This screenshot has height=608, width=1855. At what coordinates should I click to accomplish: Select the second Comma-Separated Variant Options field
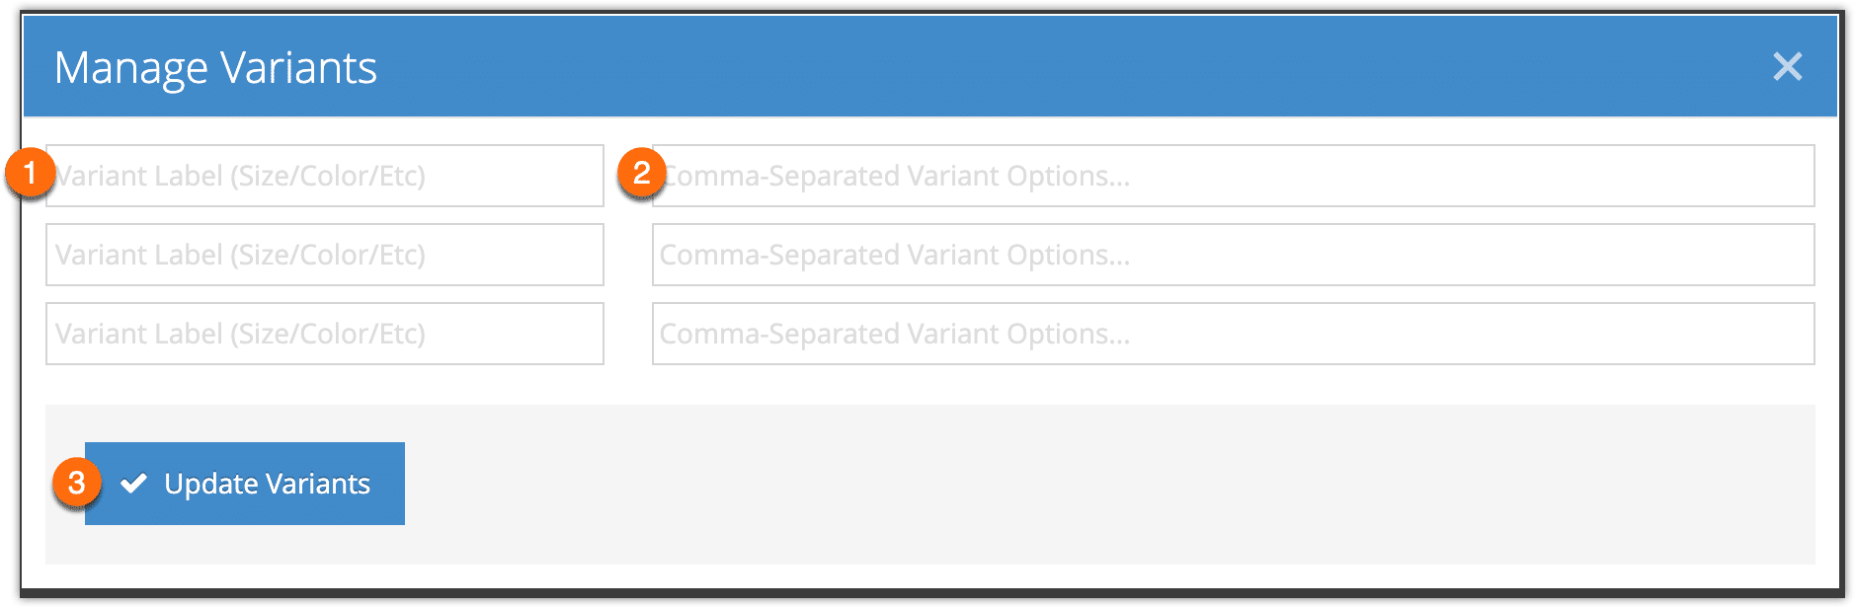(x=1233, y=255)
